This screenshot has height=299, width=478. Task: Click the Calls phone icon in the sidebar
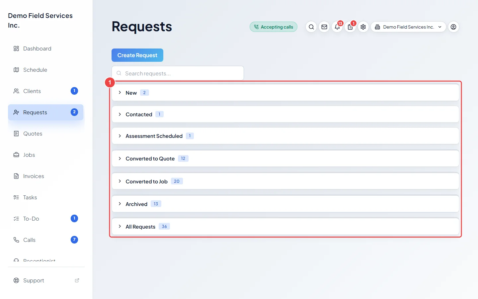[x=16, y=240]
